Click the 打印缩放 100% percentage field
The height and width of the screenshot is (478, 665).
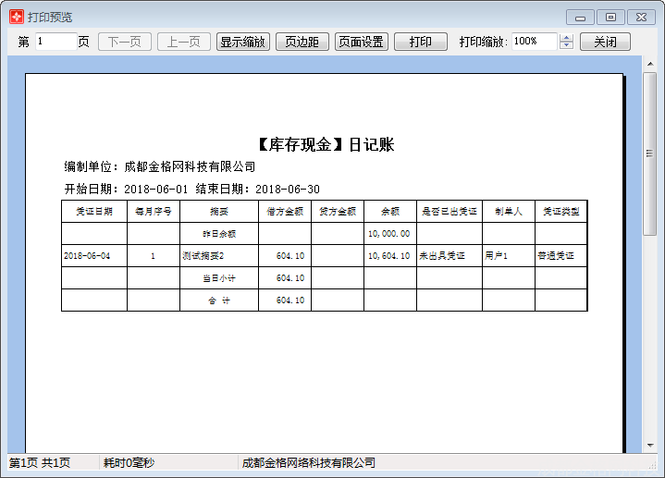click(x=533, y=42)
